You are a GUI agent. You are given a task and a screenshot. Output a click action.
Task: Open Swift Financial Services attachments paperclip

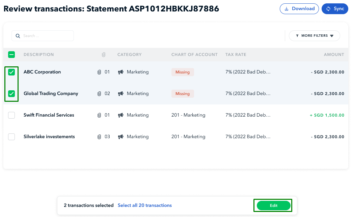tap(99, 115)
